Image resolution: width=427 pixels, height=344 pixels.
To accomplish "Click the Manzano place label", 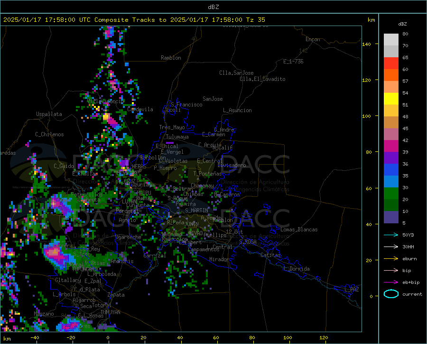I will click(x=44, y=314).
